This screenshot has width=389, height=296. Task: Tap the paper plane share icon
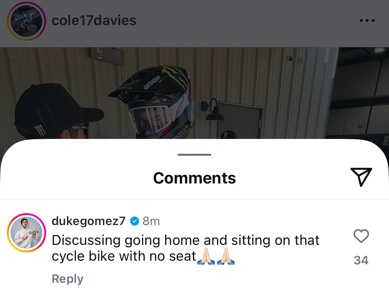[361, 177]
